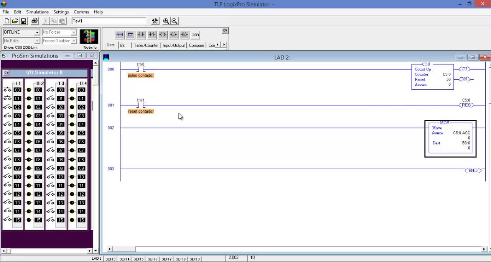This screenshot has height=262, width=491.
Task: Click output lamp O:2 00
Action: coord(29,90)
